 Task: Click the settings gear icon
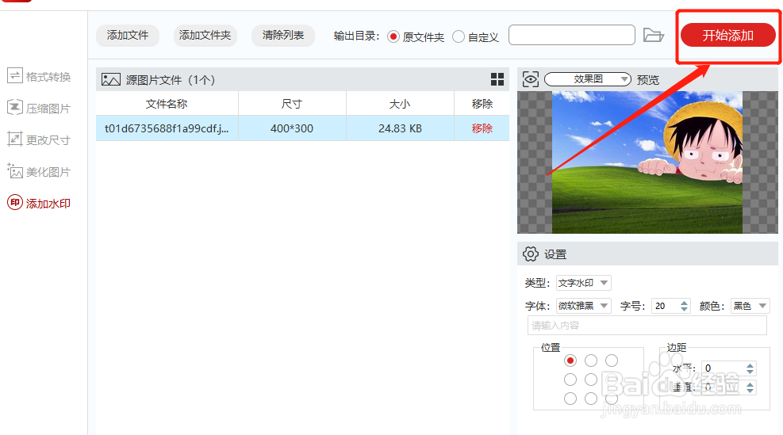[530, 254]
